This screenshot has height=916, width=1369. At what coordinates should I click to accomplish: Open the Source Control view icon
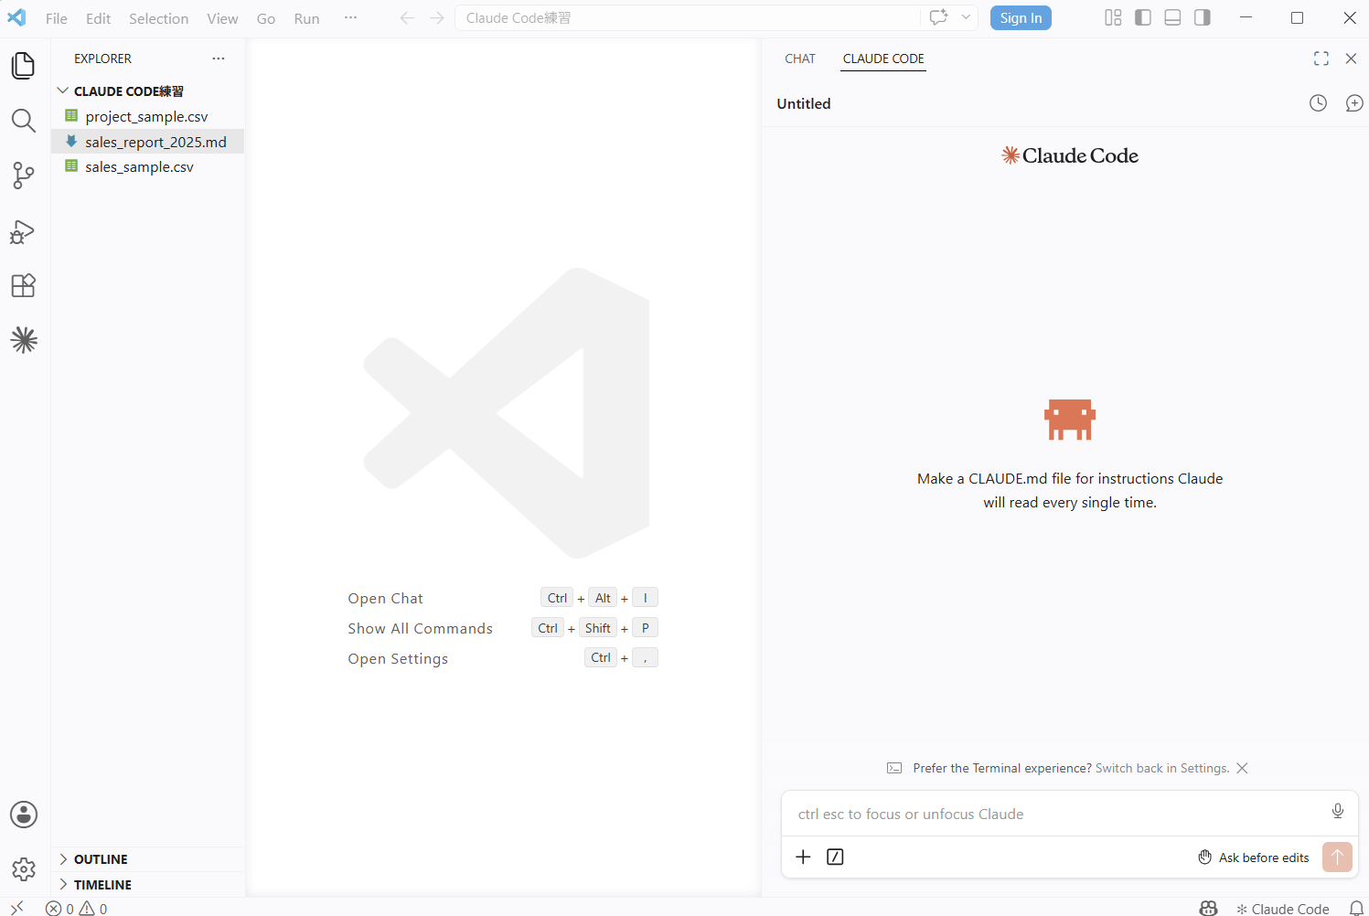click(x=24, y=176)
